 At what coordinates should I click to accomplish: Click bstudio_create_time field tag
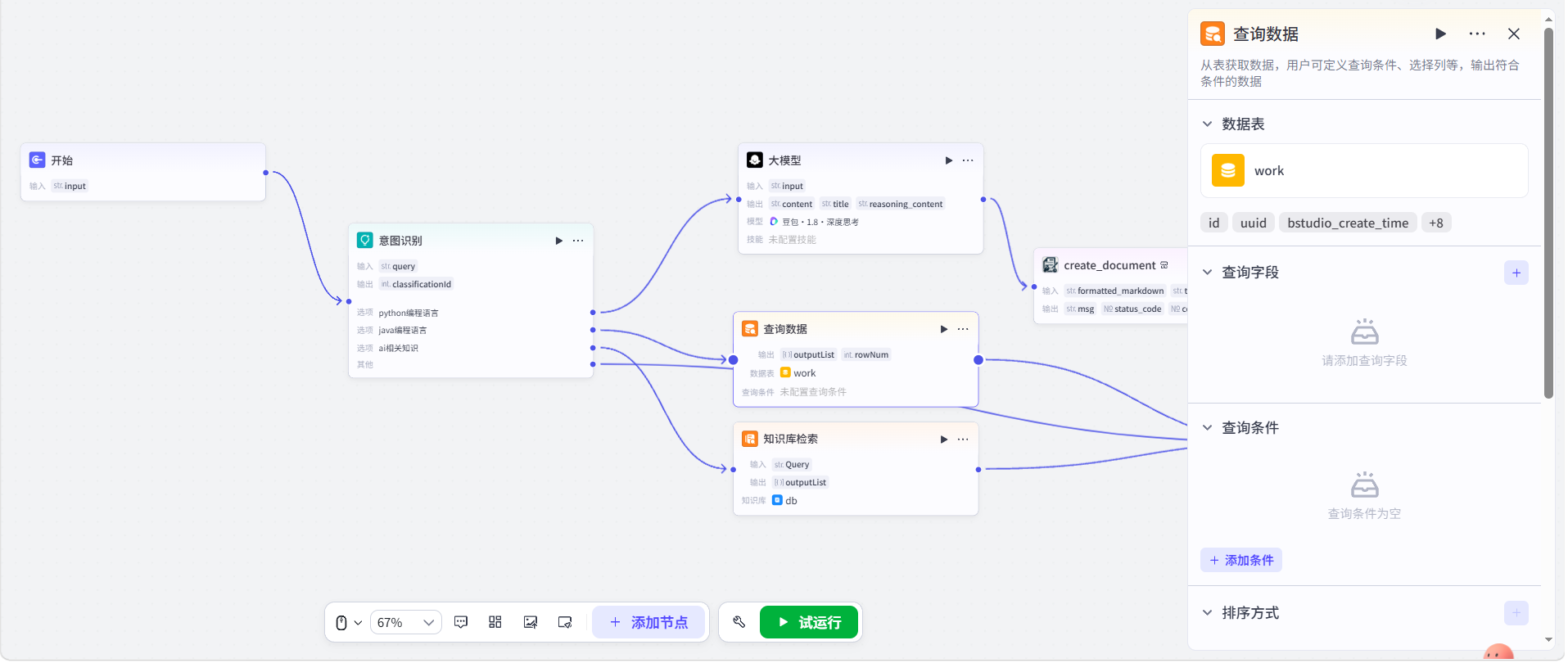1348,223
